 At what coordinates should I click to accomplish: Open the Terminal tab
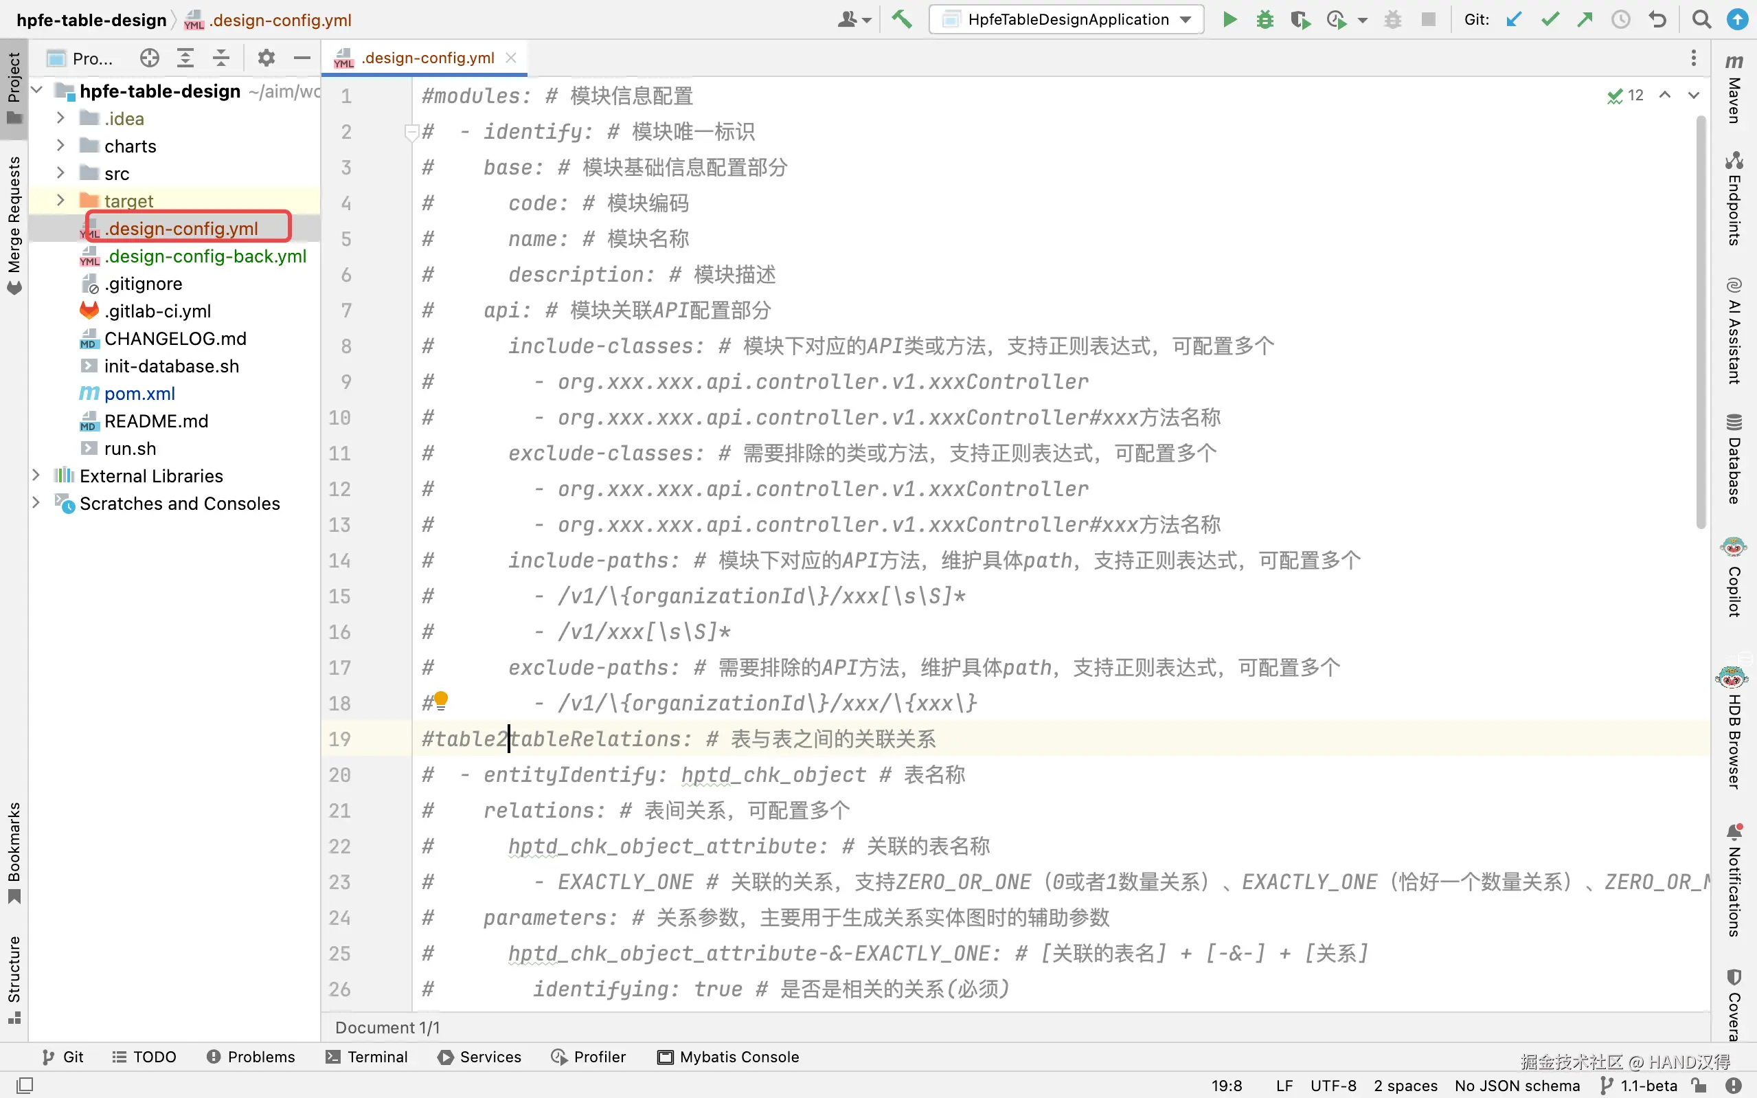pyautogui.click(x=367, y=1057)
